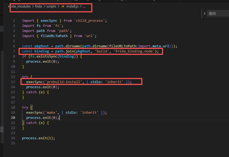
Task: Expand the replace toggle chevron in find widget
Action: coord(205,13)
